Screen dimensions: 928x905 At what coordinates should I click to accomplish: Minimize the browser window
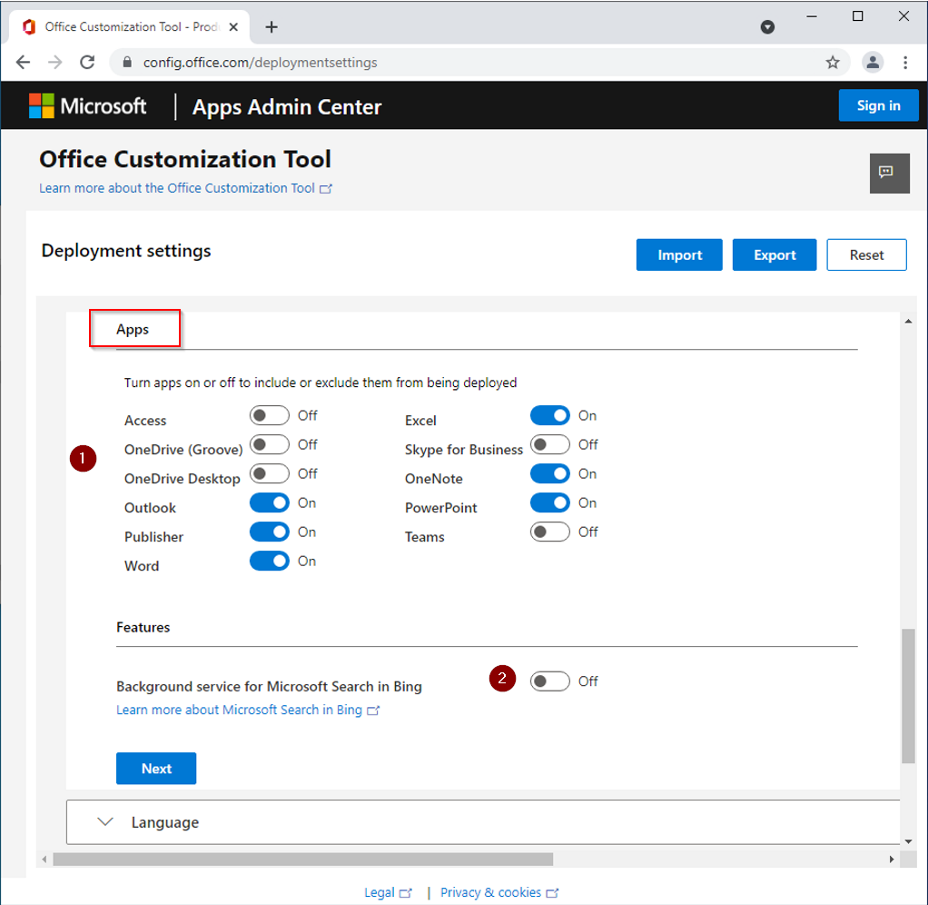812,16
